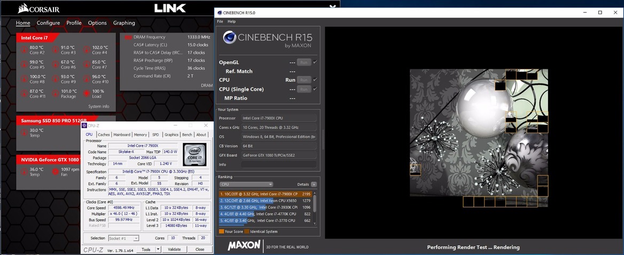Screen dimensions: 624x255
Task: Click the Identical System brown legend swatch
Action: (247, 232)
